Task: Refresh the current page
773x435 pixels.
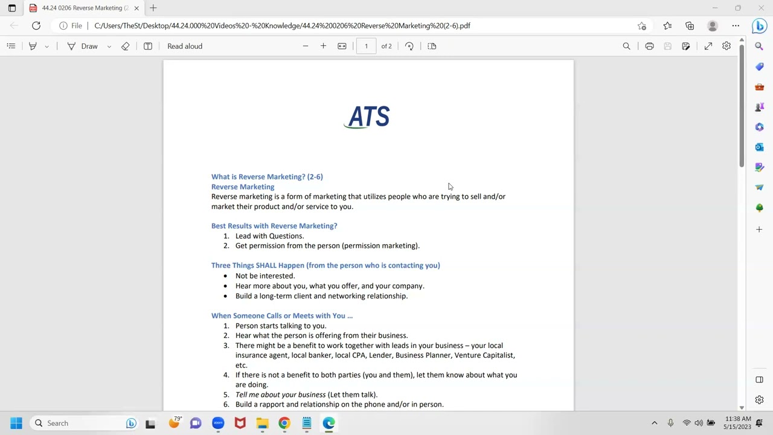Action: pyautogui.click(x=36, y=25)
